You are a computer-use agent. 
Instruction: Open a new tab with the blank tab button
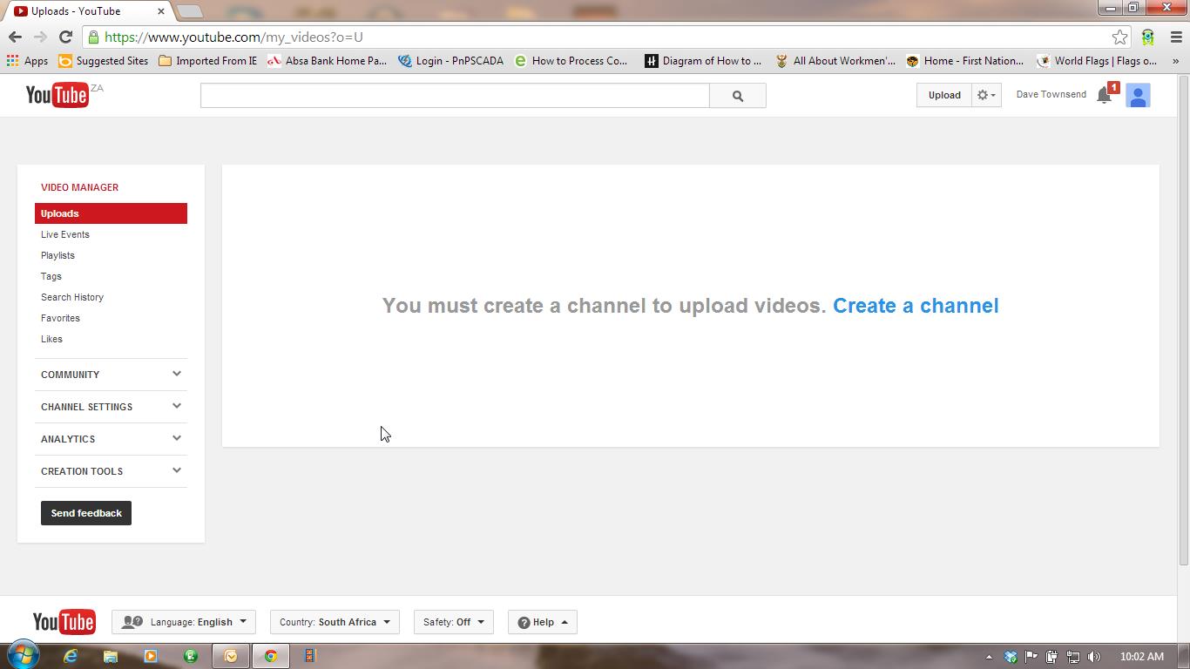[189, 11]
